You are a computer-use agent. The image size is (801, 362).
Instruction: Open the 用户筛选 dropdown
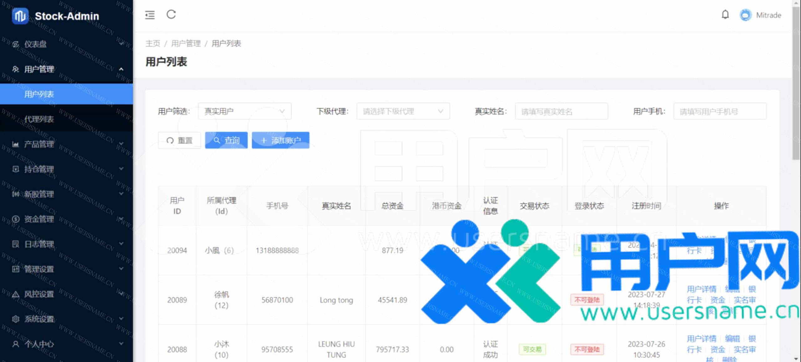pyautogui.click(x=244, y=111)
